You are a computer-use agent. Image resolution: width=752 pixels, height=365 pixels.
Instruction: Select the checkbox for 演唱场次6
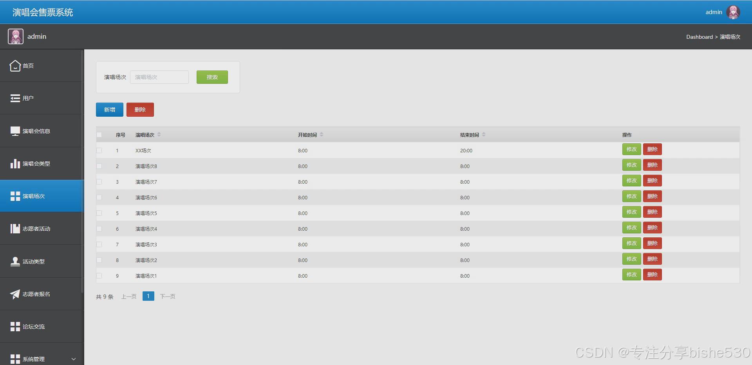[99, 197]
